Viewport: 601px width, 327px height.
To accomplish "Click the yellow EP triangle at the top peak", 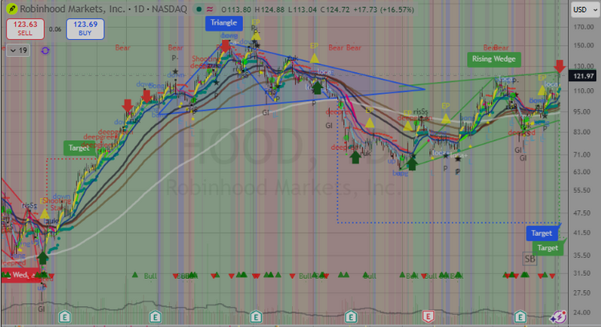I will click(256, 35).
